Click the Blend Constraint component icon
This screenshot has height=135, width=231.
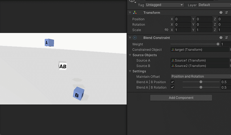click(x=135, y=38)
